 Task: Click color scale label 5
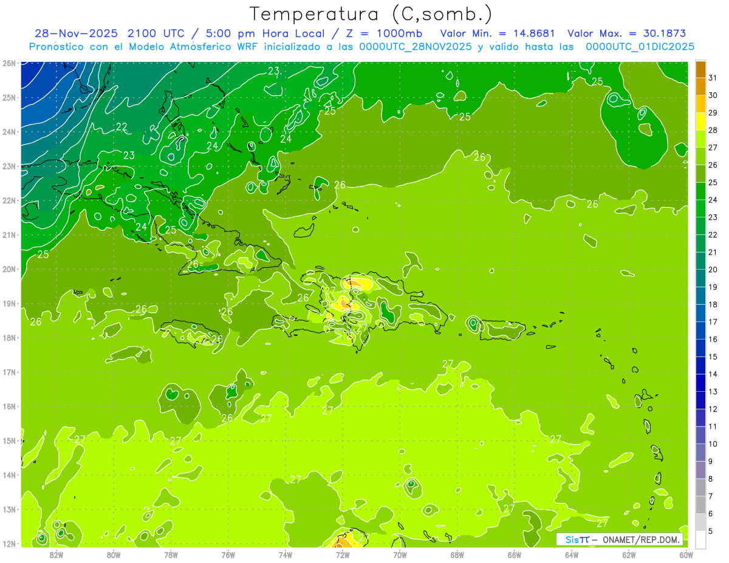pyautogui.click(x=710, y=531)
